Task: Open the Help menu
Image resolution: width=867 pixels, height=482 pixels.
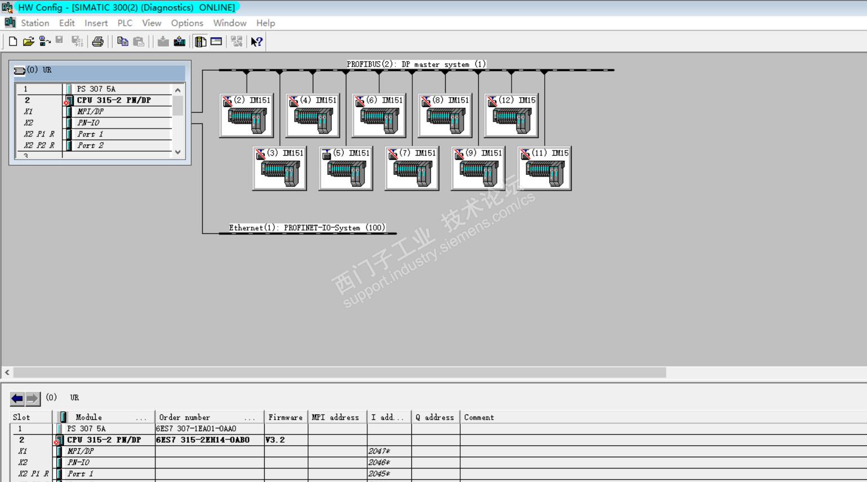Action: [x=266, y=23]
